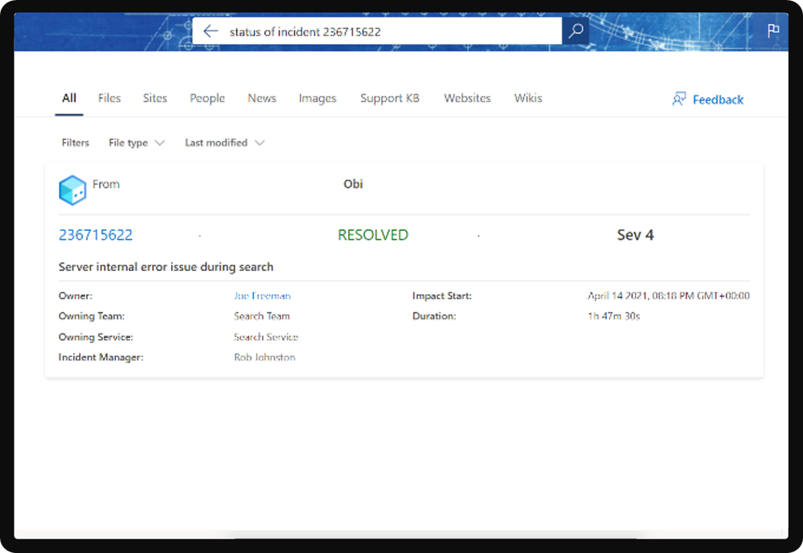Screen dimensions: 803x553
Task: Click the Feedback person icon
Action: tap(679, 99)
